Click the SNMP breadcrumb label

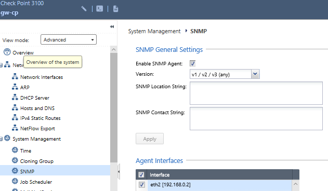click(199, 31)
